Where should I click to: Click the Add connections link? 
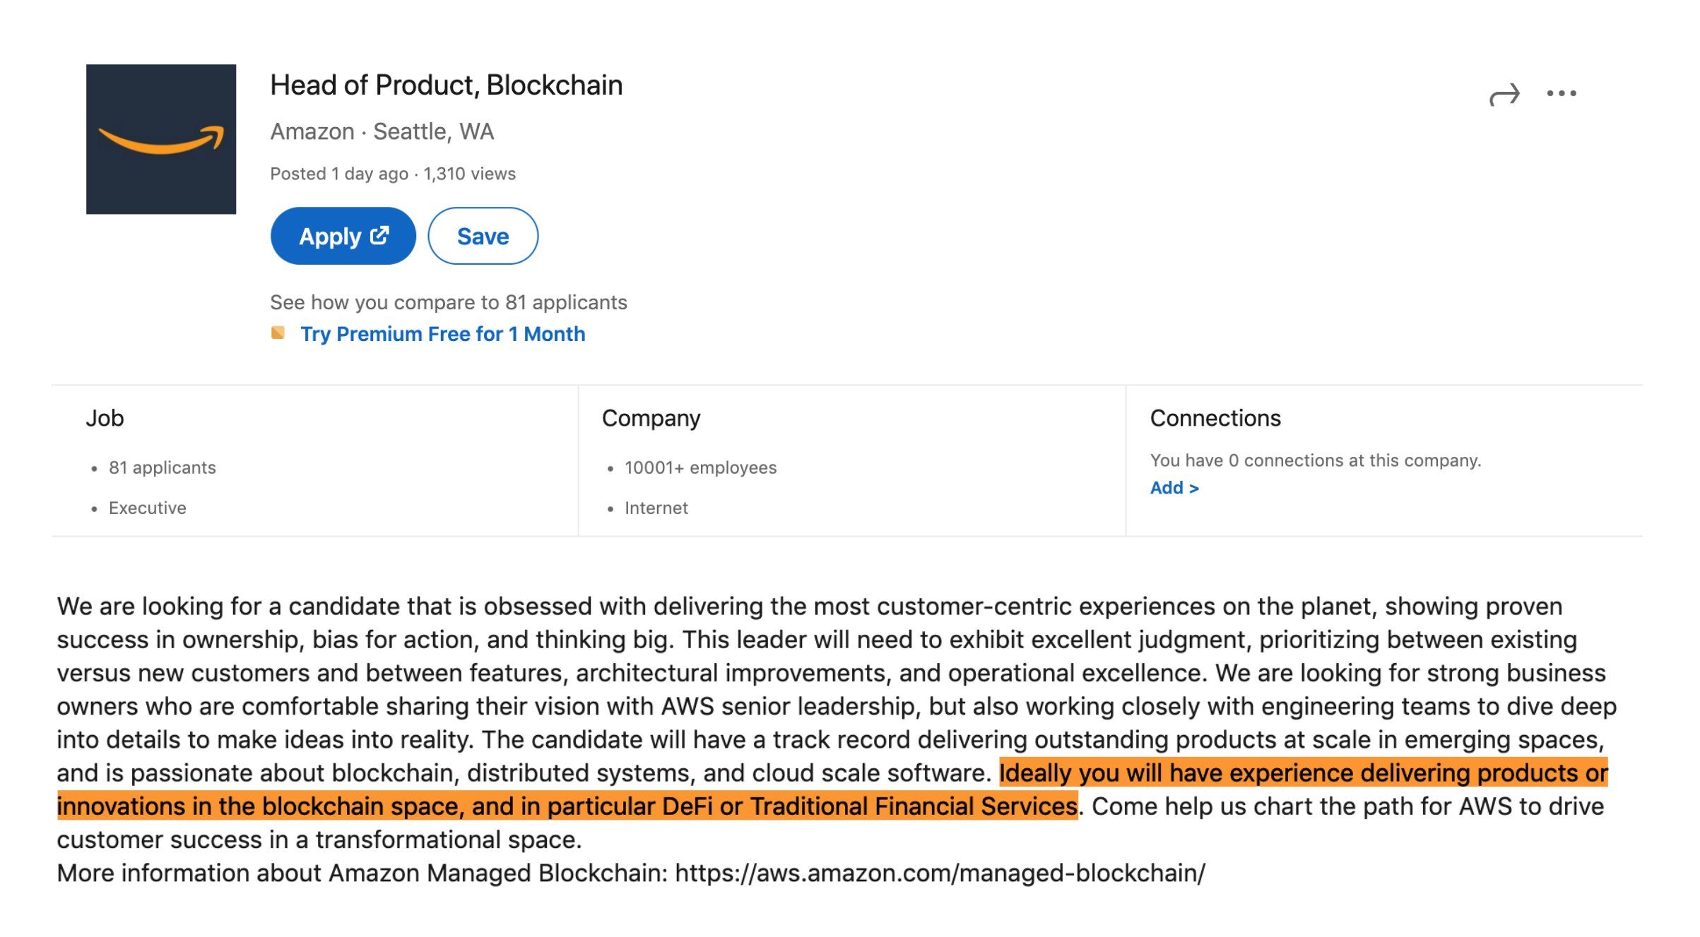(x=1174, y=488)
